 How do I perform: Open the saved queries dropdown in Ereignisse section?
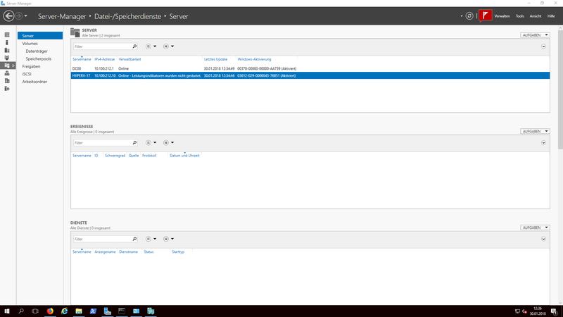[x=168, y=143]
